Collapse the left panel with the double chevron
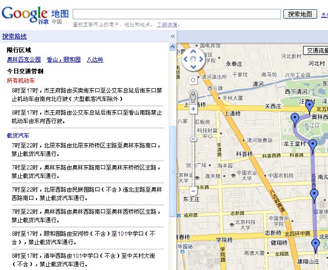 pyautogui.click(x=173, y=37)
